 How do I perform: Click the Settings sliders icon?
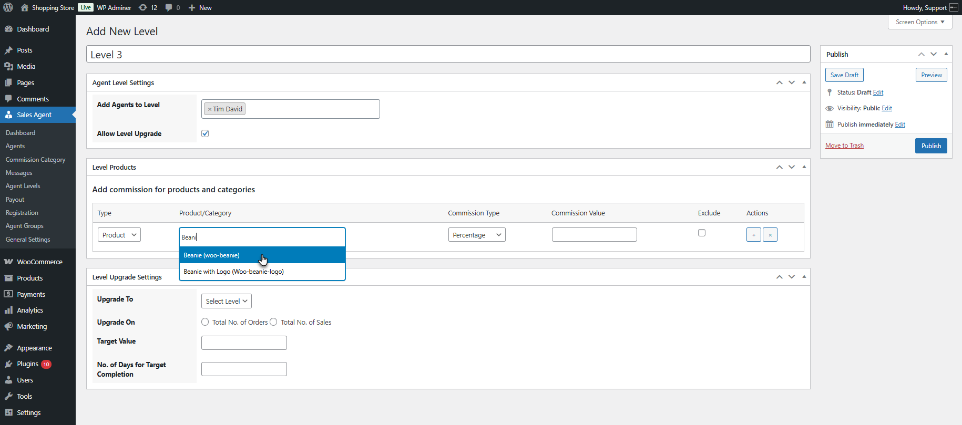click(x=8, y=412)
